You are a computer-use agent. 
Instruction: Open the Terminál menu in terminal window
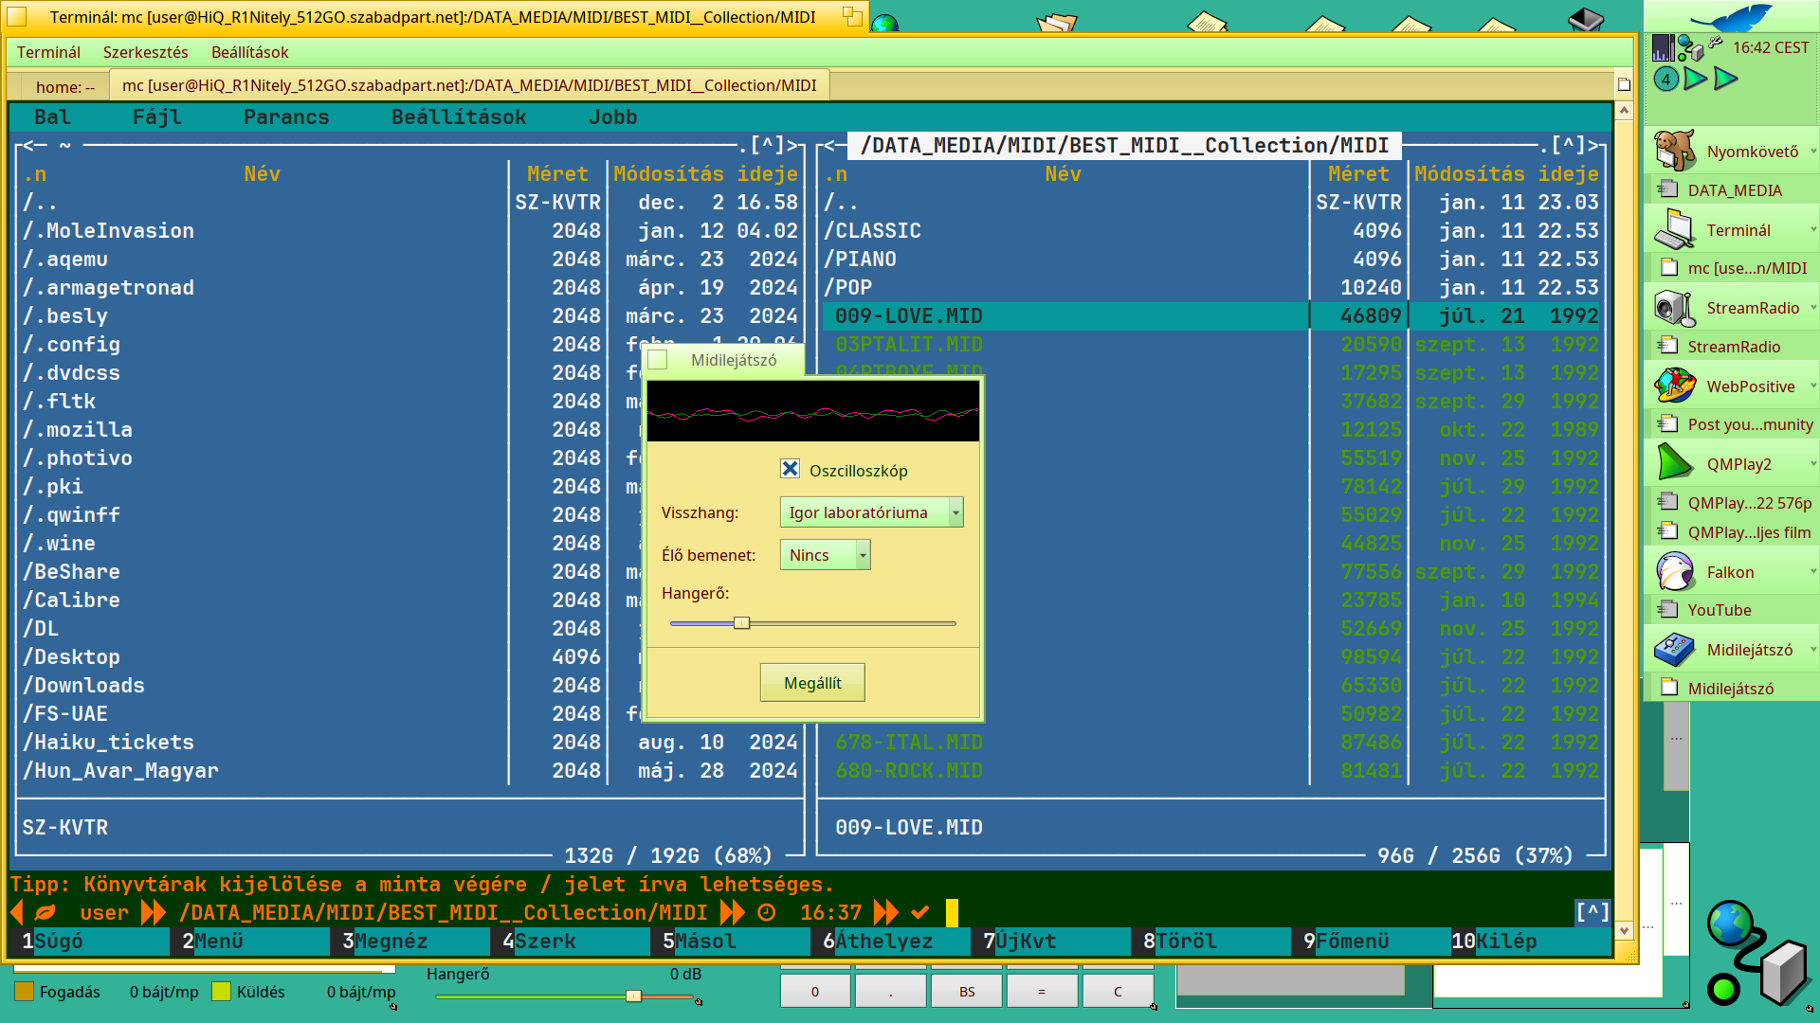point(48,52)
